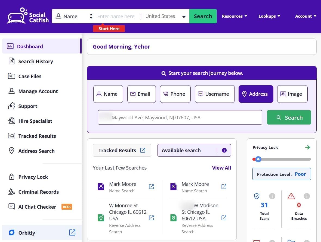Open Manage Account from sidebar
The height and width of the screenshot is (242, 321).
38,91
